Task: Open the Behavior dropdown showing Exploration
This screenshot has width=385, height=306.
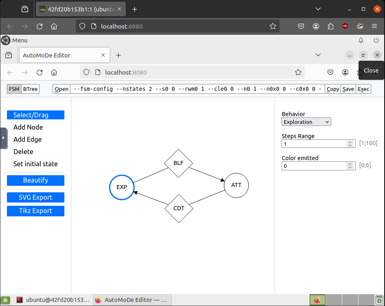Action: [x=306, y=122]
